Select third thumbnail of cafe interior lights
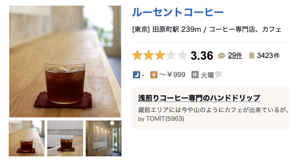 pos(104,138)
